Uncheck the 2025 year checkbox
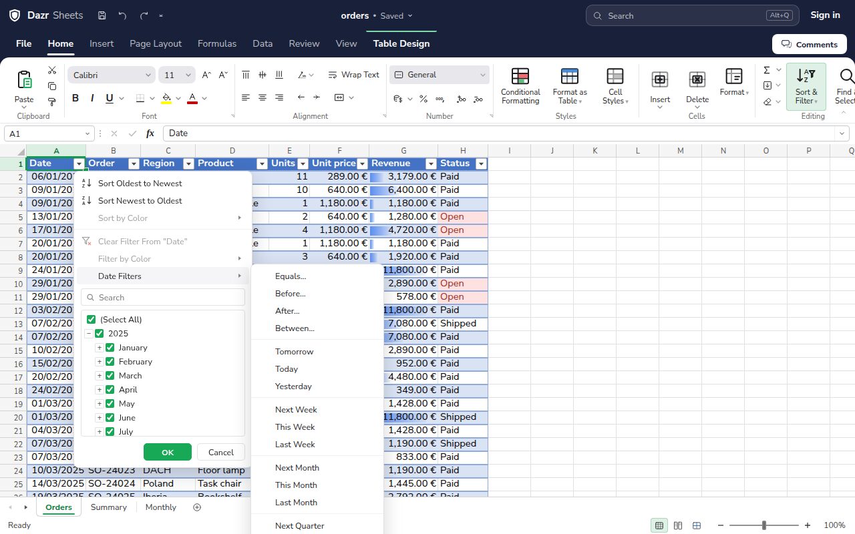Image resolution: width=855 pixels, height=534 pixels. (x=100, y=334)
